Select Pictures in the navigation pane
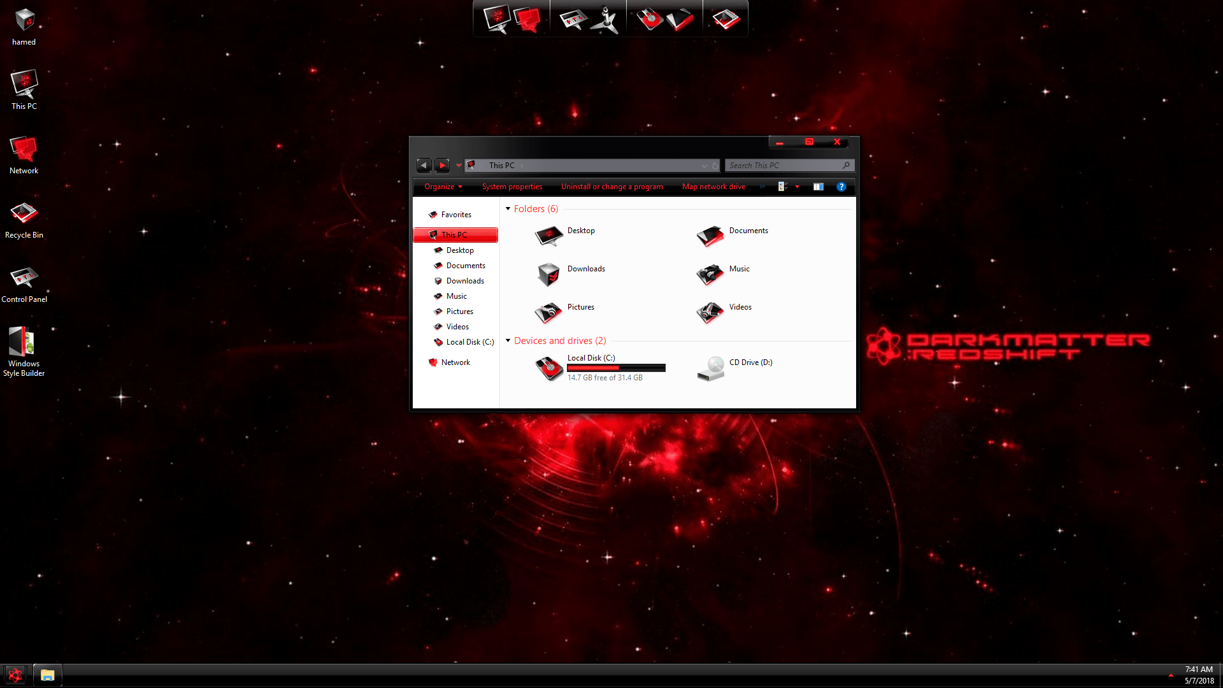Image resolution: width=1223 pixels, height=688 pixels. (459, 312)
